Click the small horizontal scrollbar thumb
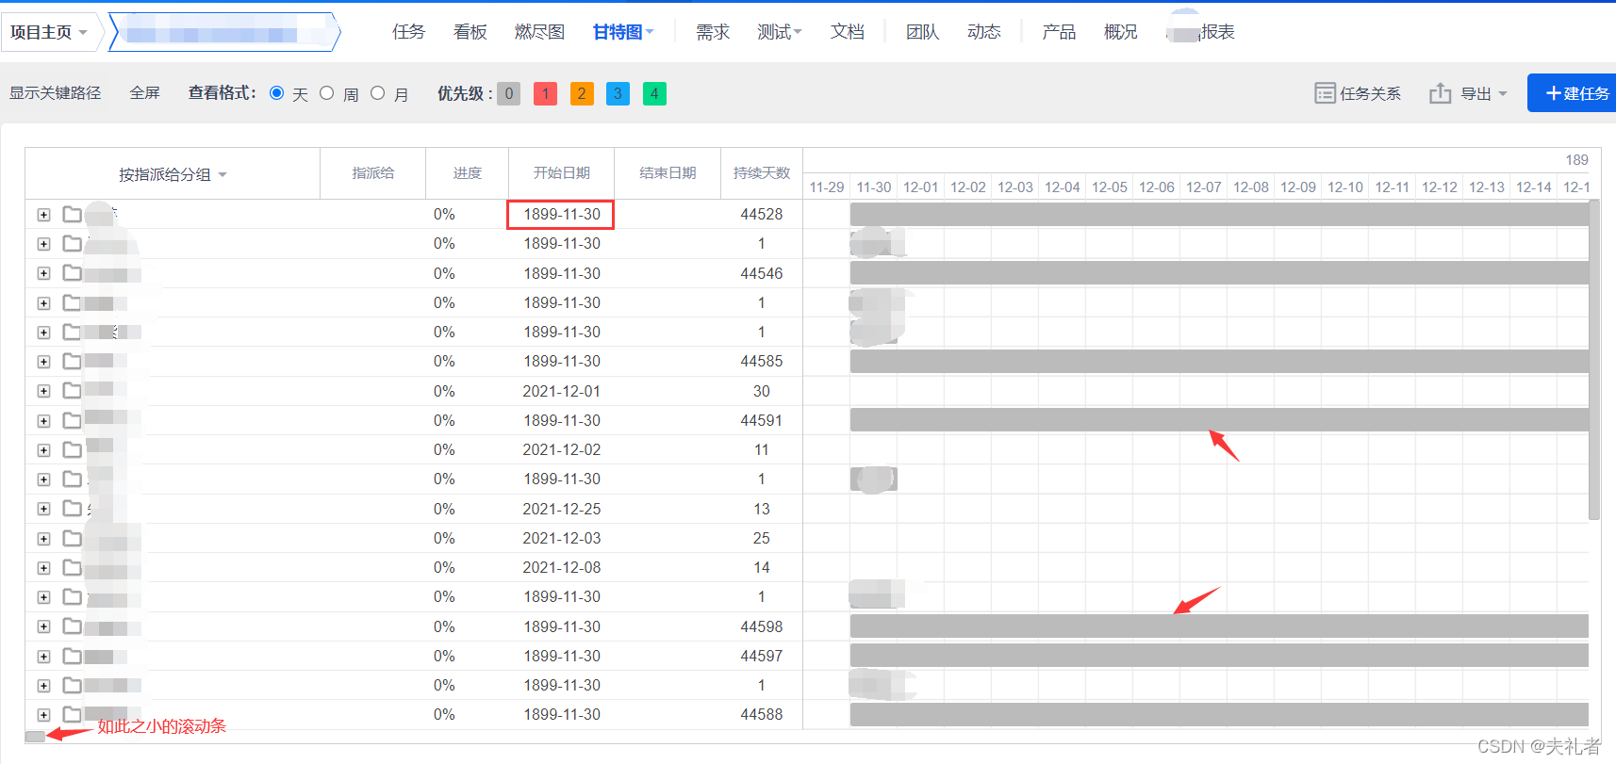Screen dimensions: 1616x764 click(x=35, y=737)
